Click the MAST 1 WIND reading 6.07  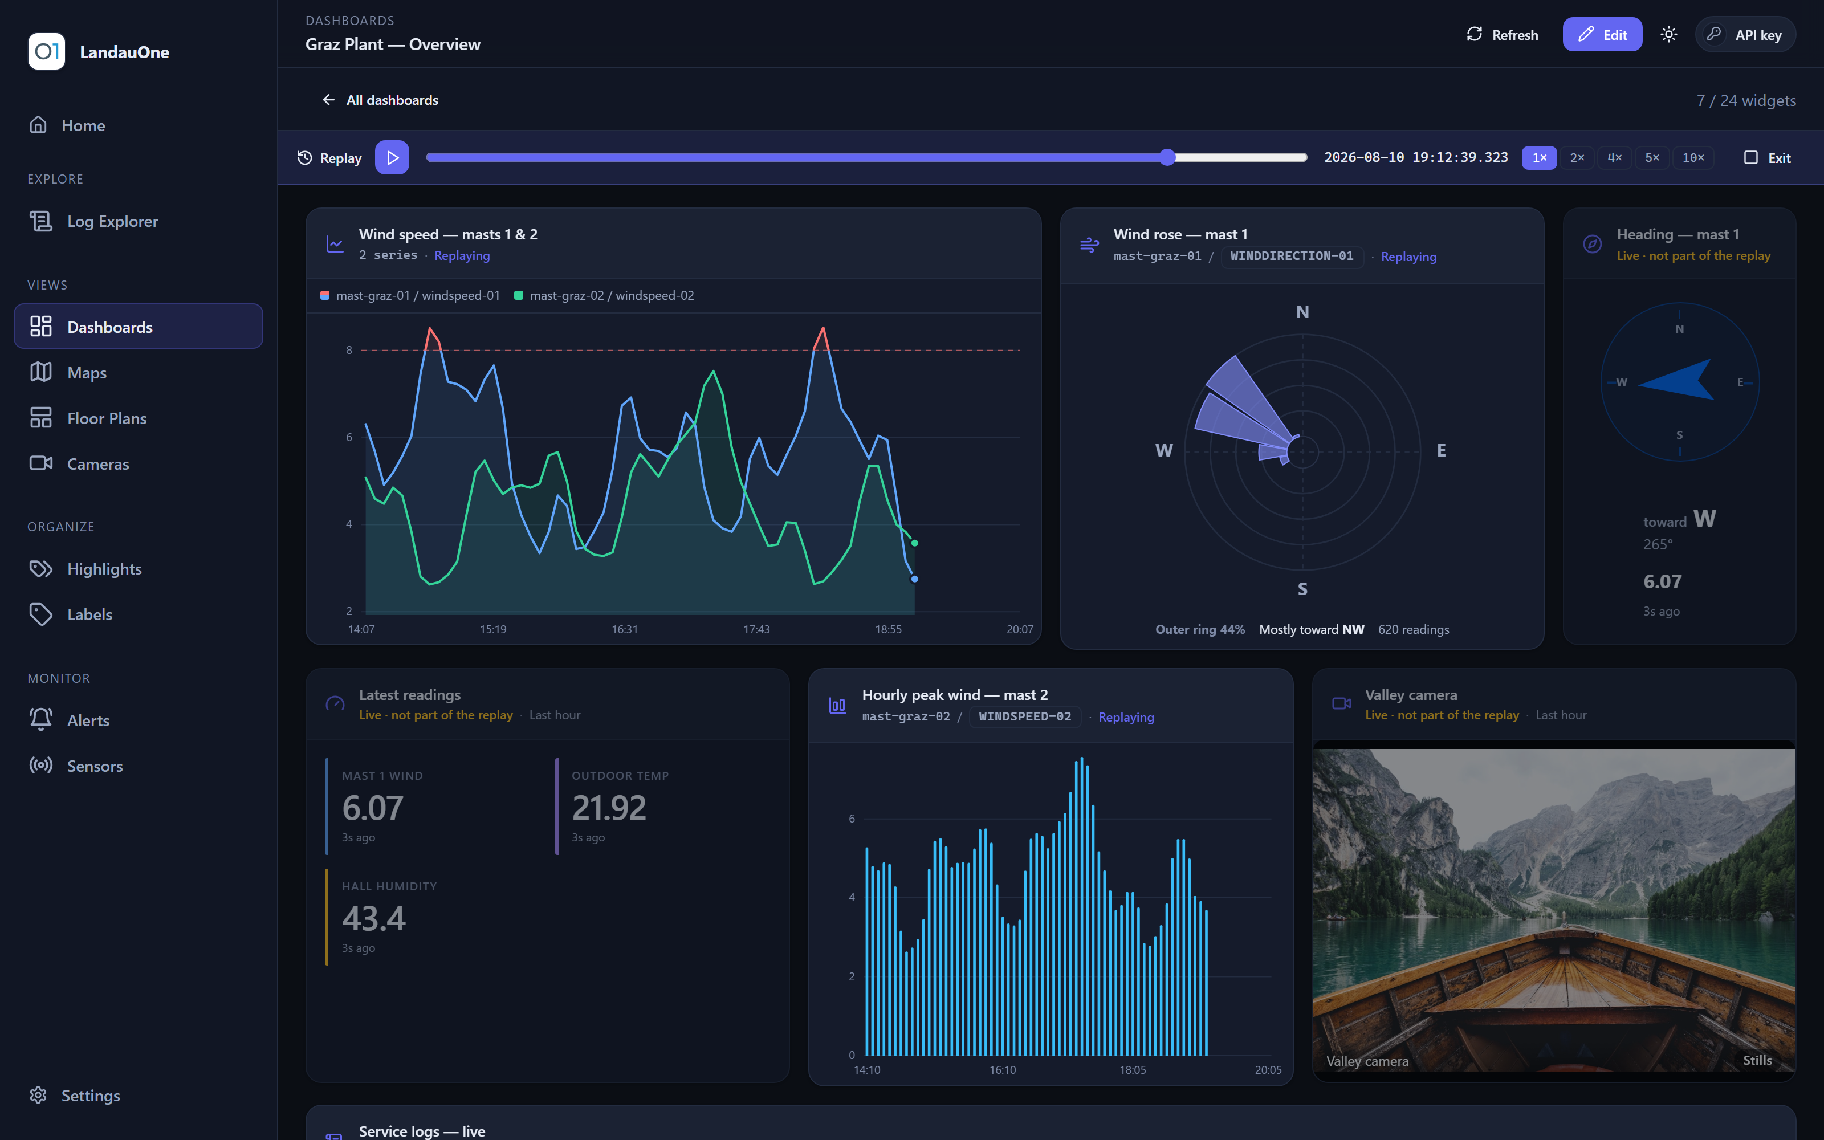(372, 808)
